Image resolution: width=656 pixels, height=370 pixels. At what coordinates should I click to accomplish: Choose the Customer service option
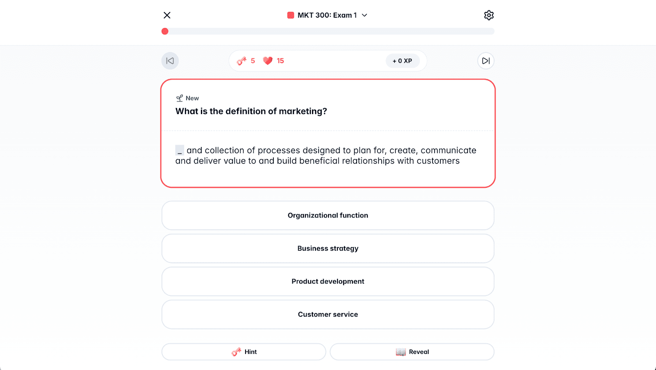pyautogui.click(x=328, y=315)
